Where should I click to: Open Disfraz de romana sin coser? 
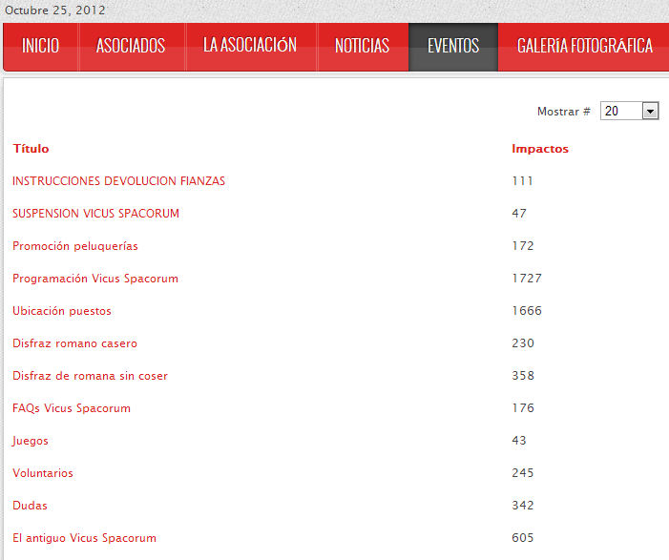click(x=90, y=376)
